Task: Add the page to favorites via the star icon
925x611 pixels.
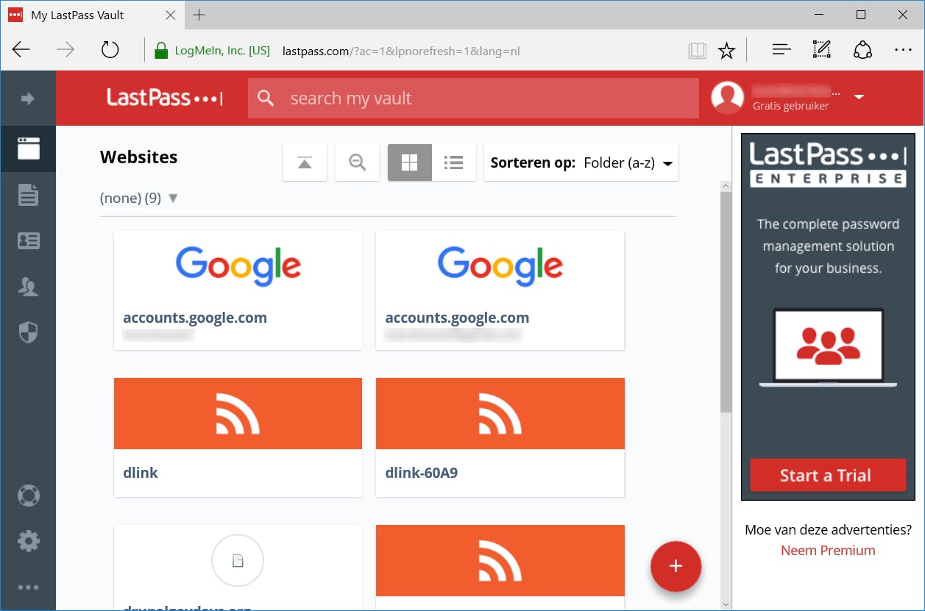Action: [726, 50]
